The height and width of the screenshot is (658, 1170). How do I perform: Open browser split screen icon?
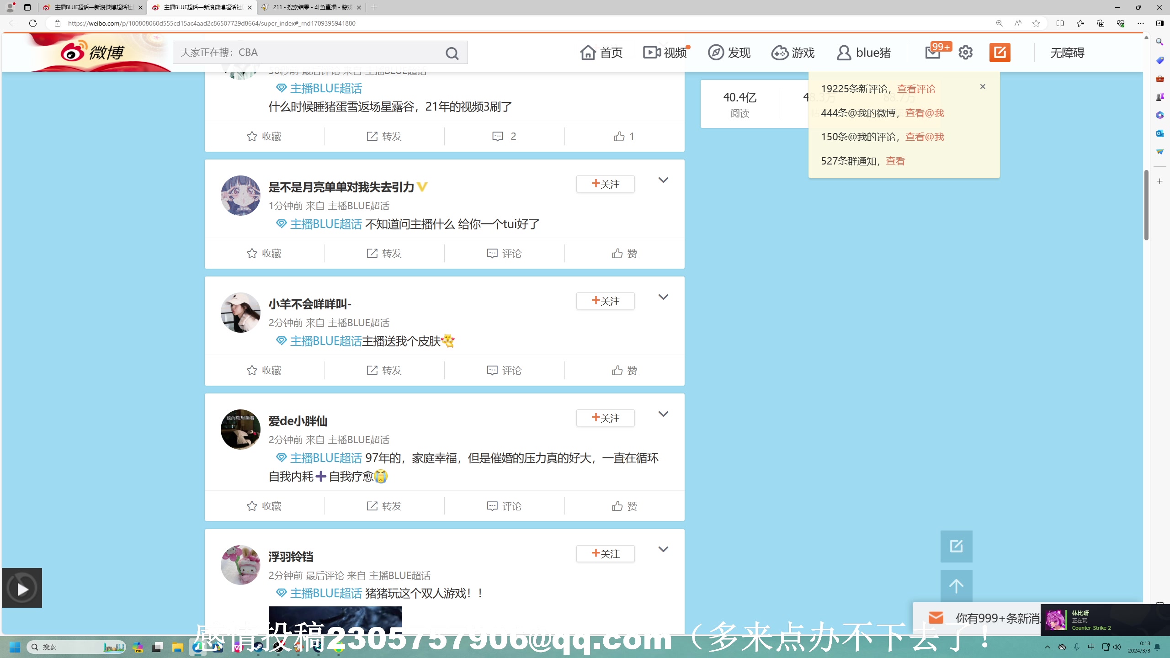click(x=1060, y=23)
